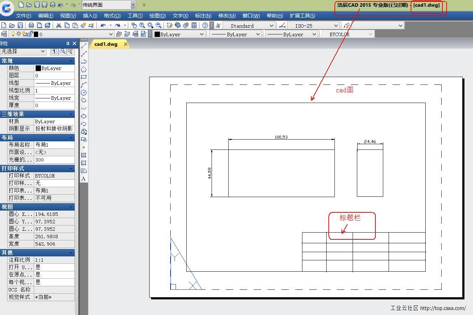Viewport: 473px width, 315px height.
Task: Click the 线型比例 value field
Action: 54,91
